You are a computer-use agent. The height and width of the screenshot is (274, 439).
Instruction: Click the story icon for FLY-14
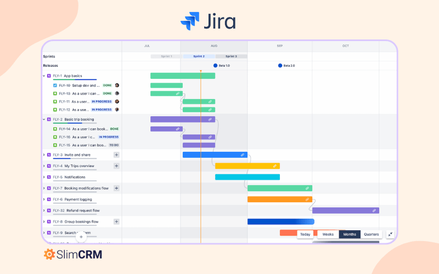[55, 129]
